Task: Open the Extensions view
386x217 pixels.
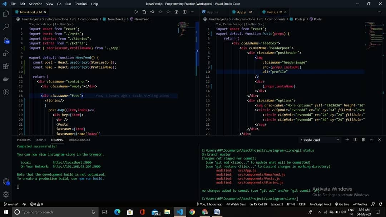Action: pos(6,66)
